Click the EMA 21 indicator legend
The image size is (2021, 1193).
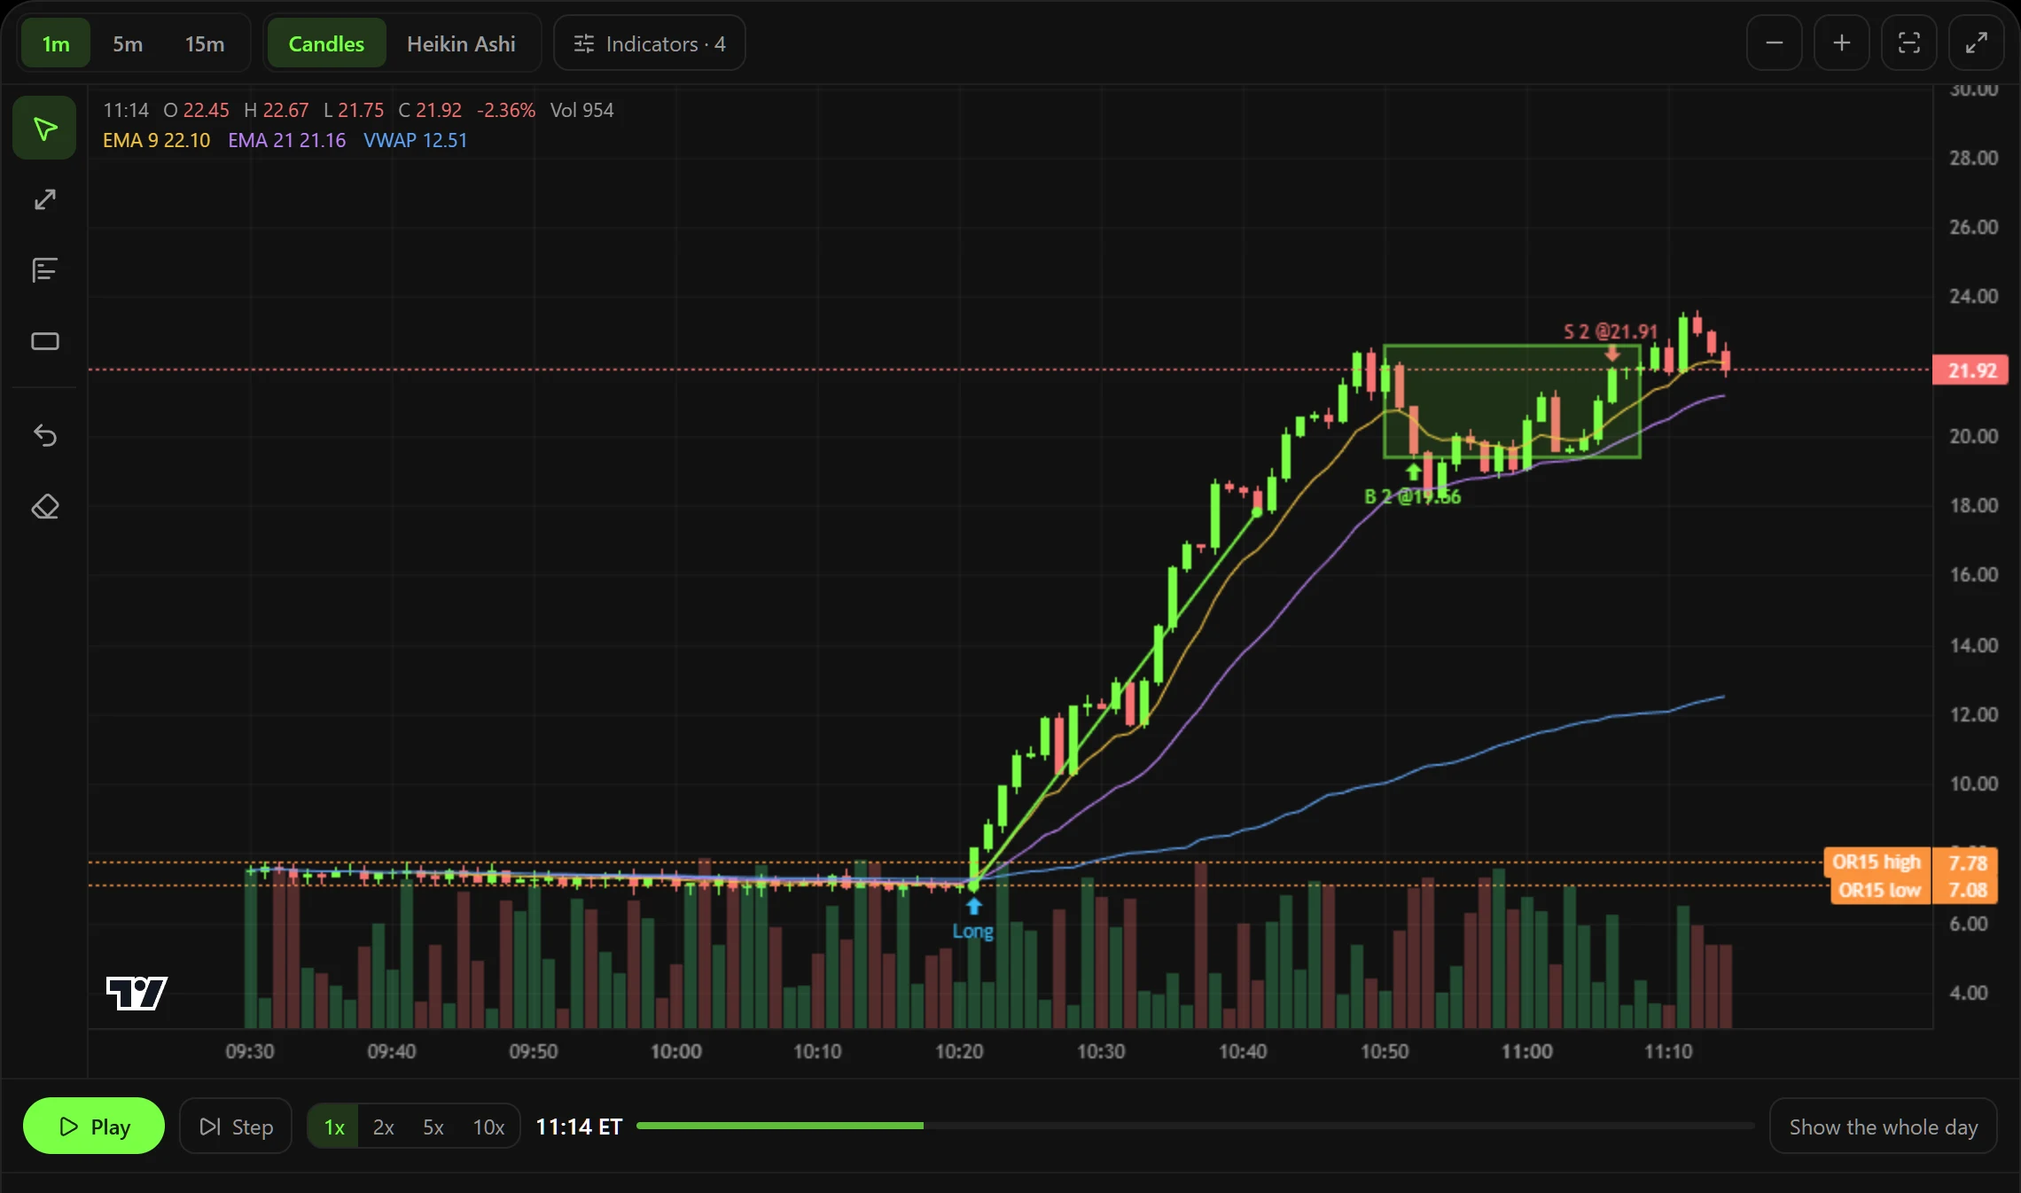(286, 140)
